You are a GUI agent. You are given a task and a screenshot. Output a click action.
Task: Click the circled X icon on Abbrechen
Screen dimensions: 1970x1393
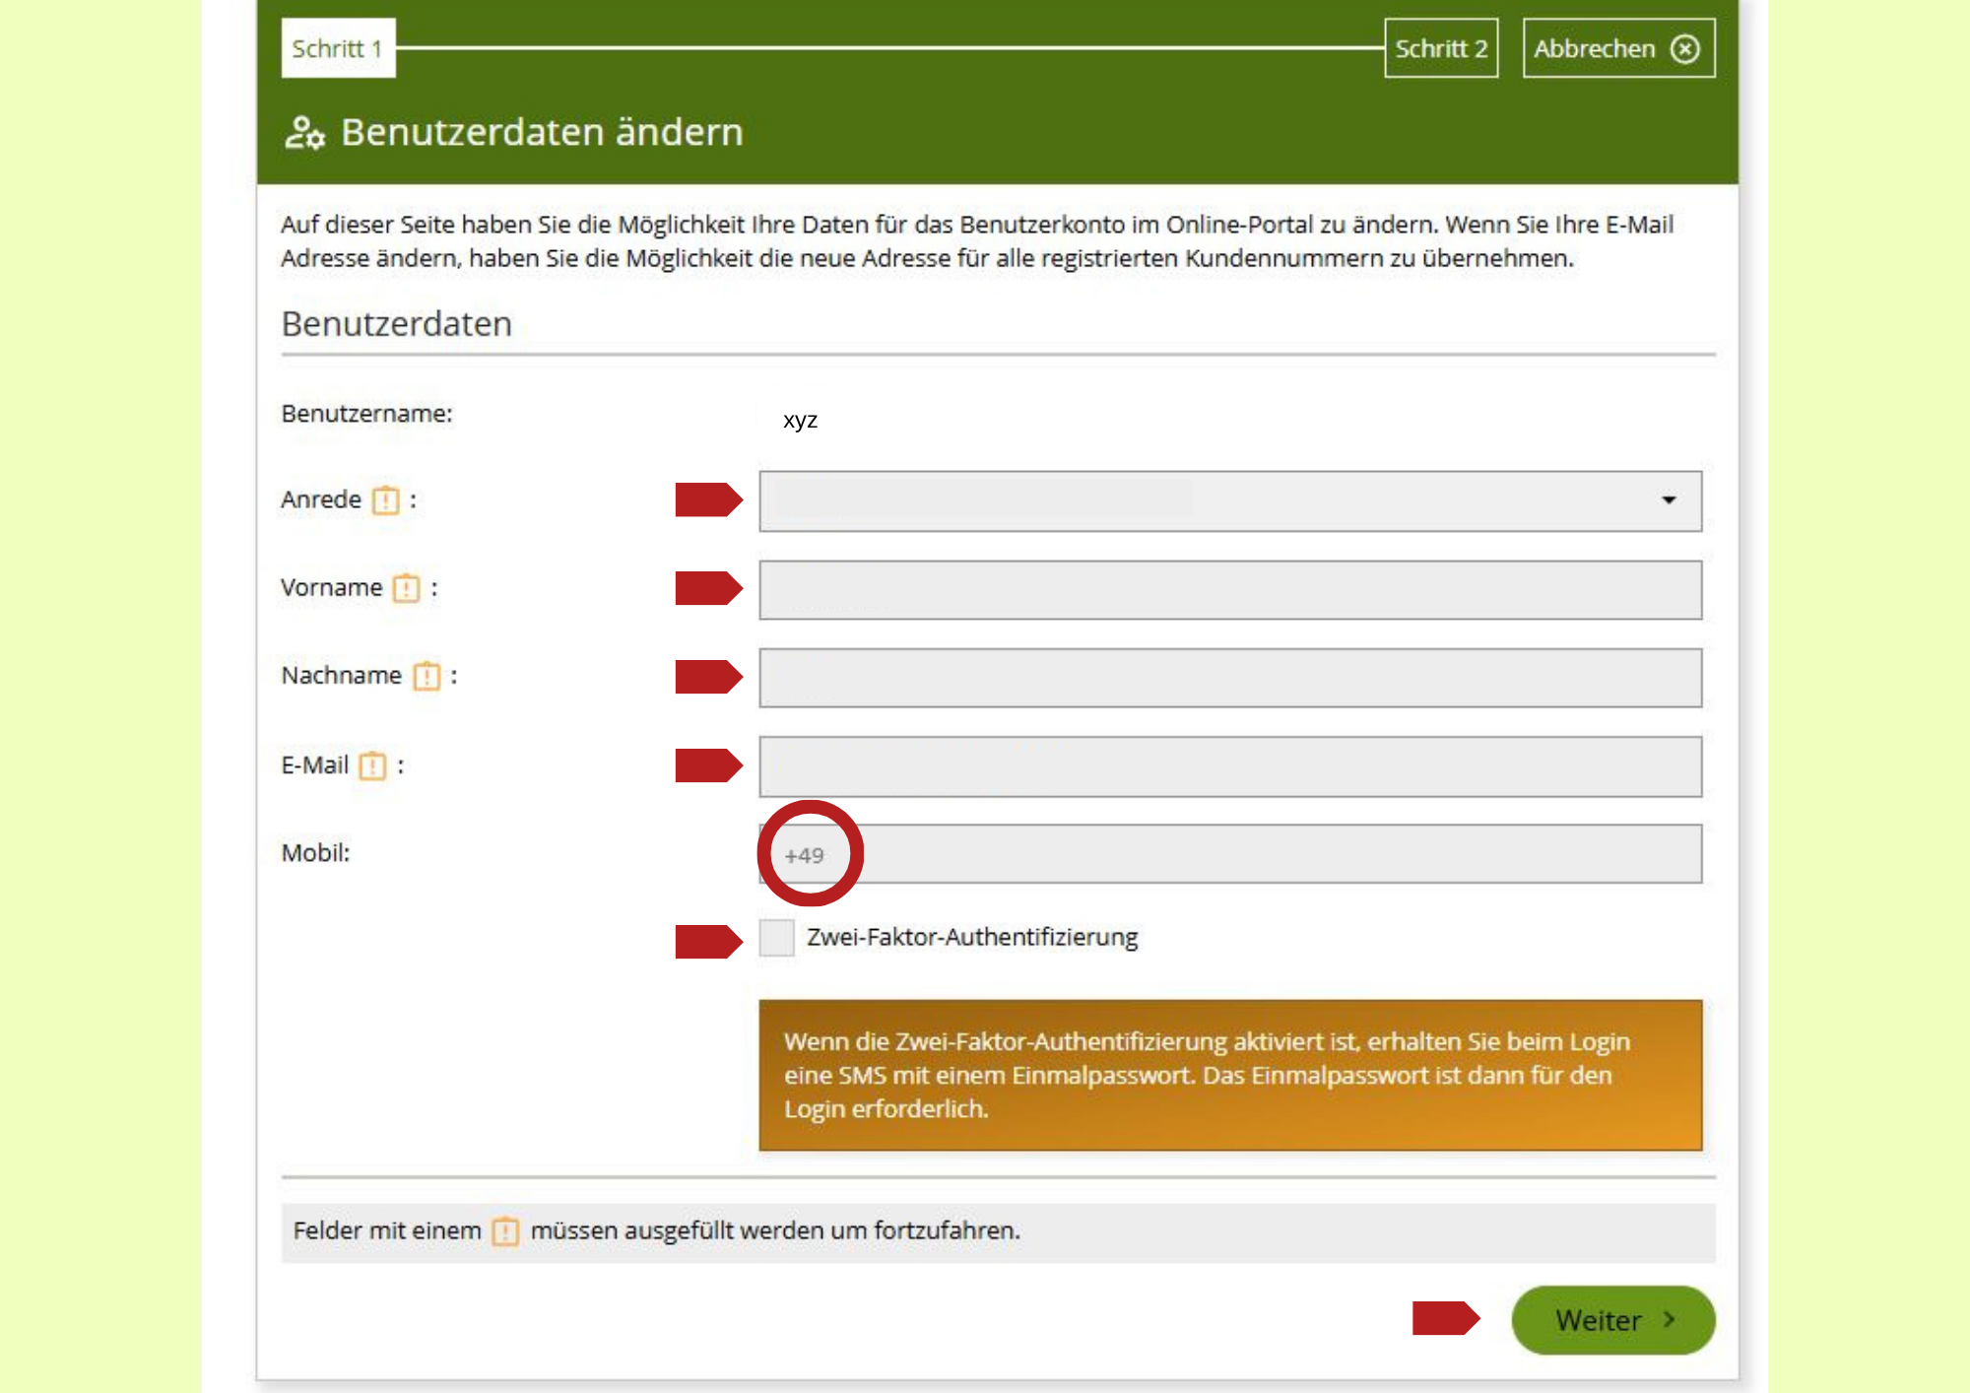(x=1685, y=48)
